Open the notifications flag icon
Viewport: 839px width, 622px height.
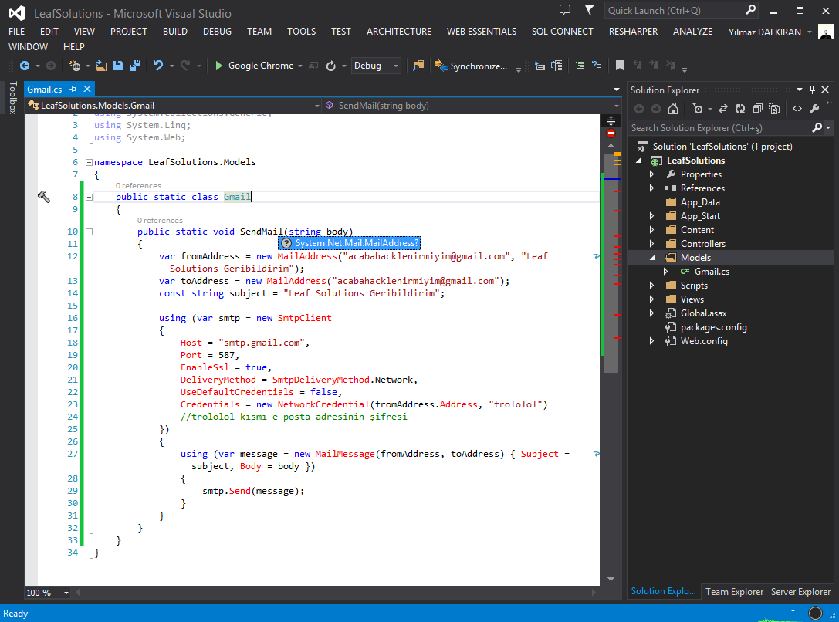pos(589,10)
